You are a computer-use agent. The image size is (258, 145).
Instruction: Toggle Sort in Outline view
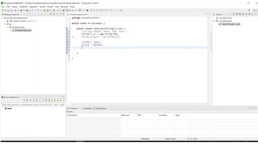(237, 14)
